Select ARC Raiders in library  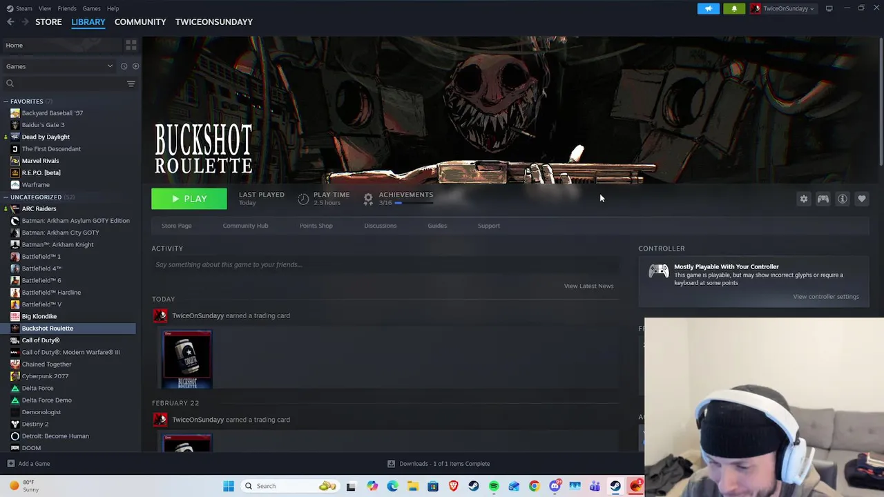[x=39, y=208]
